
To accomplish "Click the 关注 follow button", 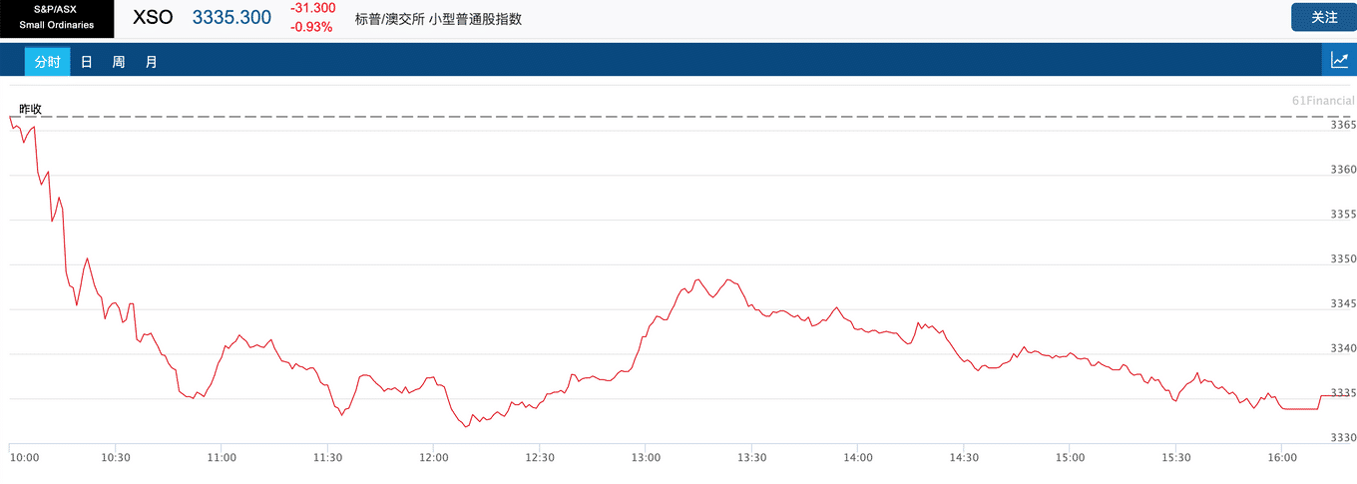I will click(x=1323, y=17).
